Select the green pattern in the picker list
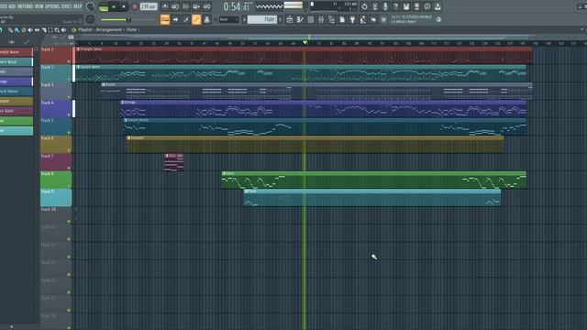Viewport: 587px width, 330px height. (x=17, y=120)
